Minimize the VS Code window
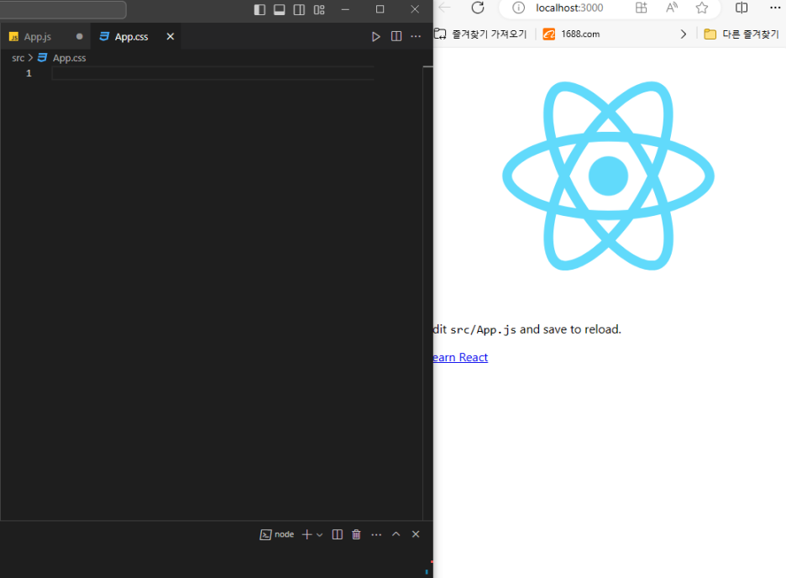The width and height of the screenshot is (786, 578). (345, 9)
